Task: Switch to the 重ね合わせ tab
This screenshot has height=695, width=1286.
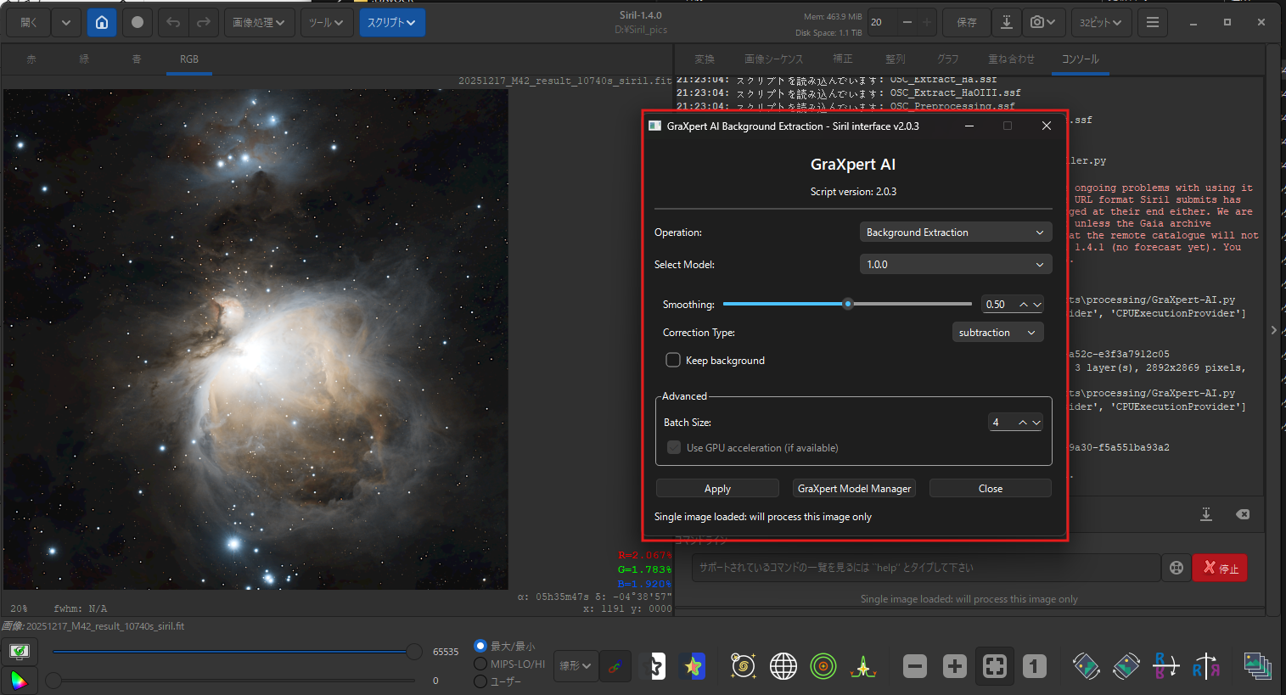Action: (1011, 59)
